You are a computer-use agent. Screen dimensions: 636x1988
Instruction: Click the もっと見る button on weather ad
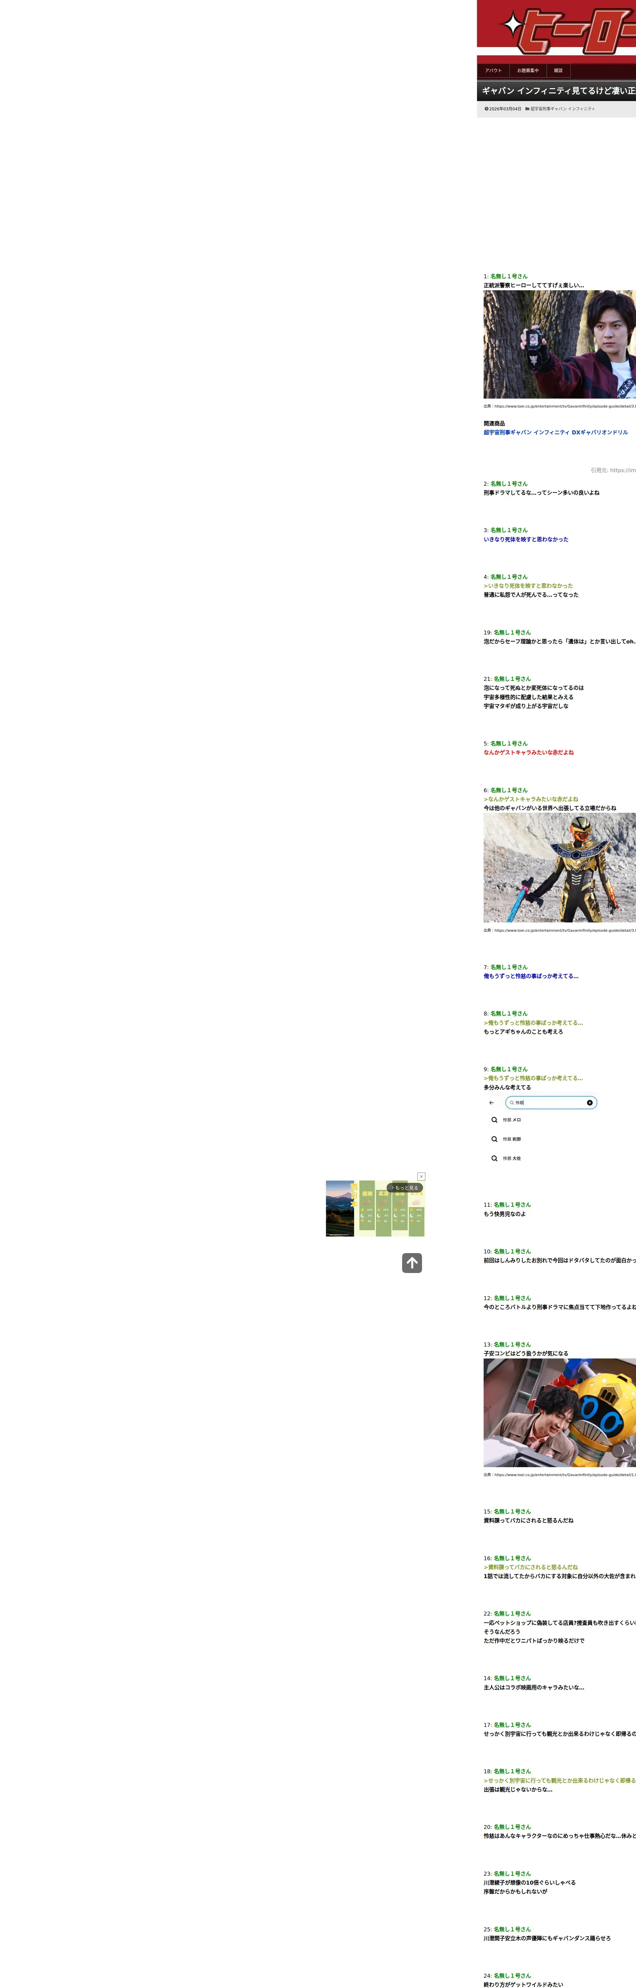[x=404, y=1188]
